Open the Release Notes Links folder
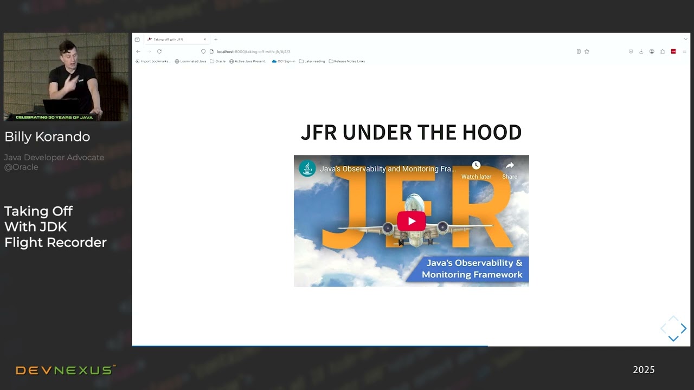This screenshot has height=390, width=694. pyautogui.click(x=347, y=61)
